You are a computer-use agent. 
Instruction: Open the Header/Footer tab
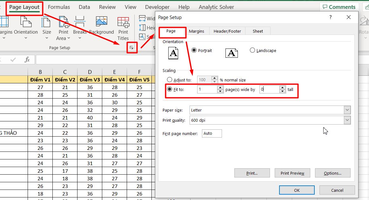tap(227, 31)
